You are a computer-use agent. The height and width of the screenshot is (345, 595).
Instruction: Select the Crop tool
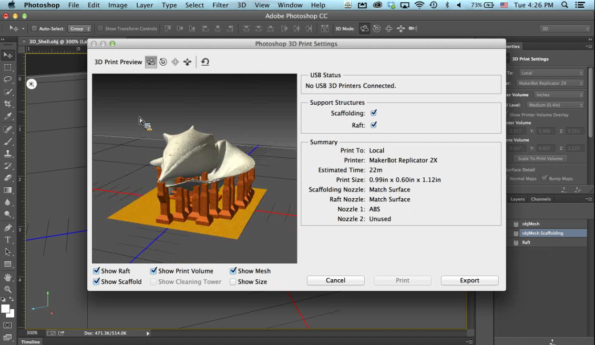tap(8, 104)
